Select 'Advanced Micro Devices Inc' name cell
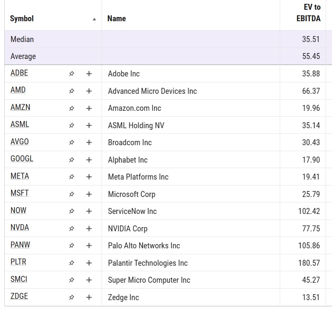 (153, 91)
